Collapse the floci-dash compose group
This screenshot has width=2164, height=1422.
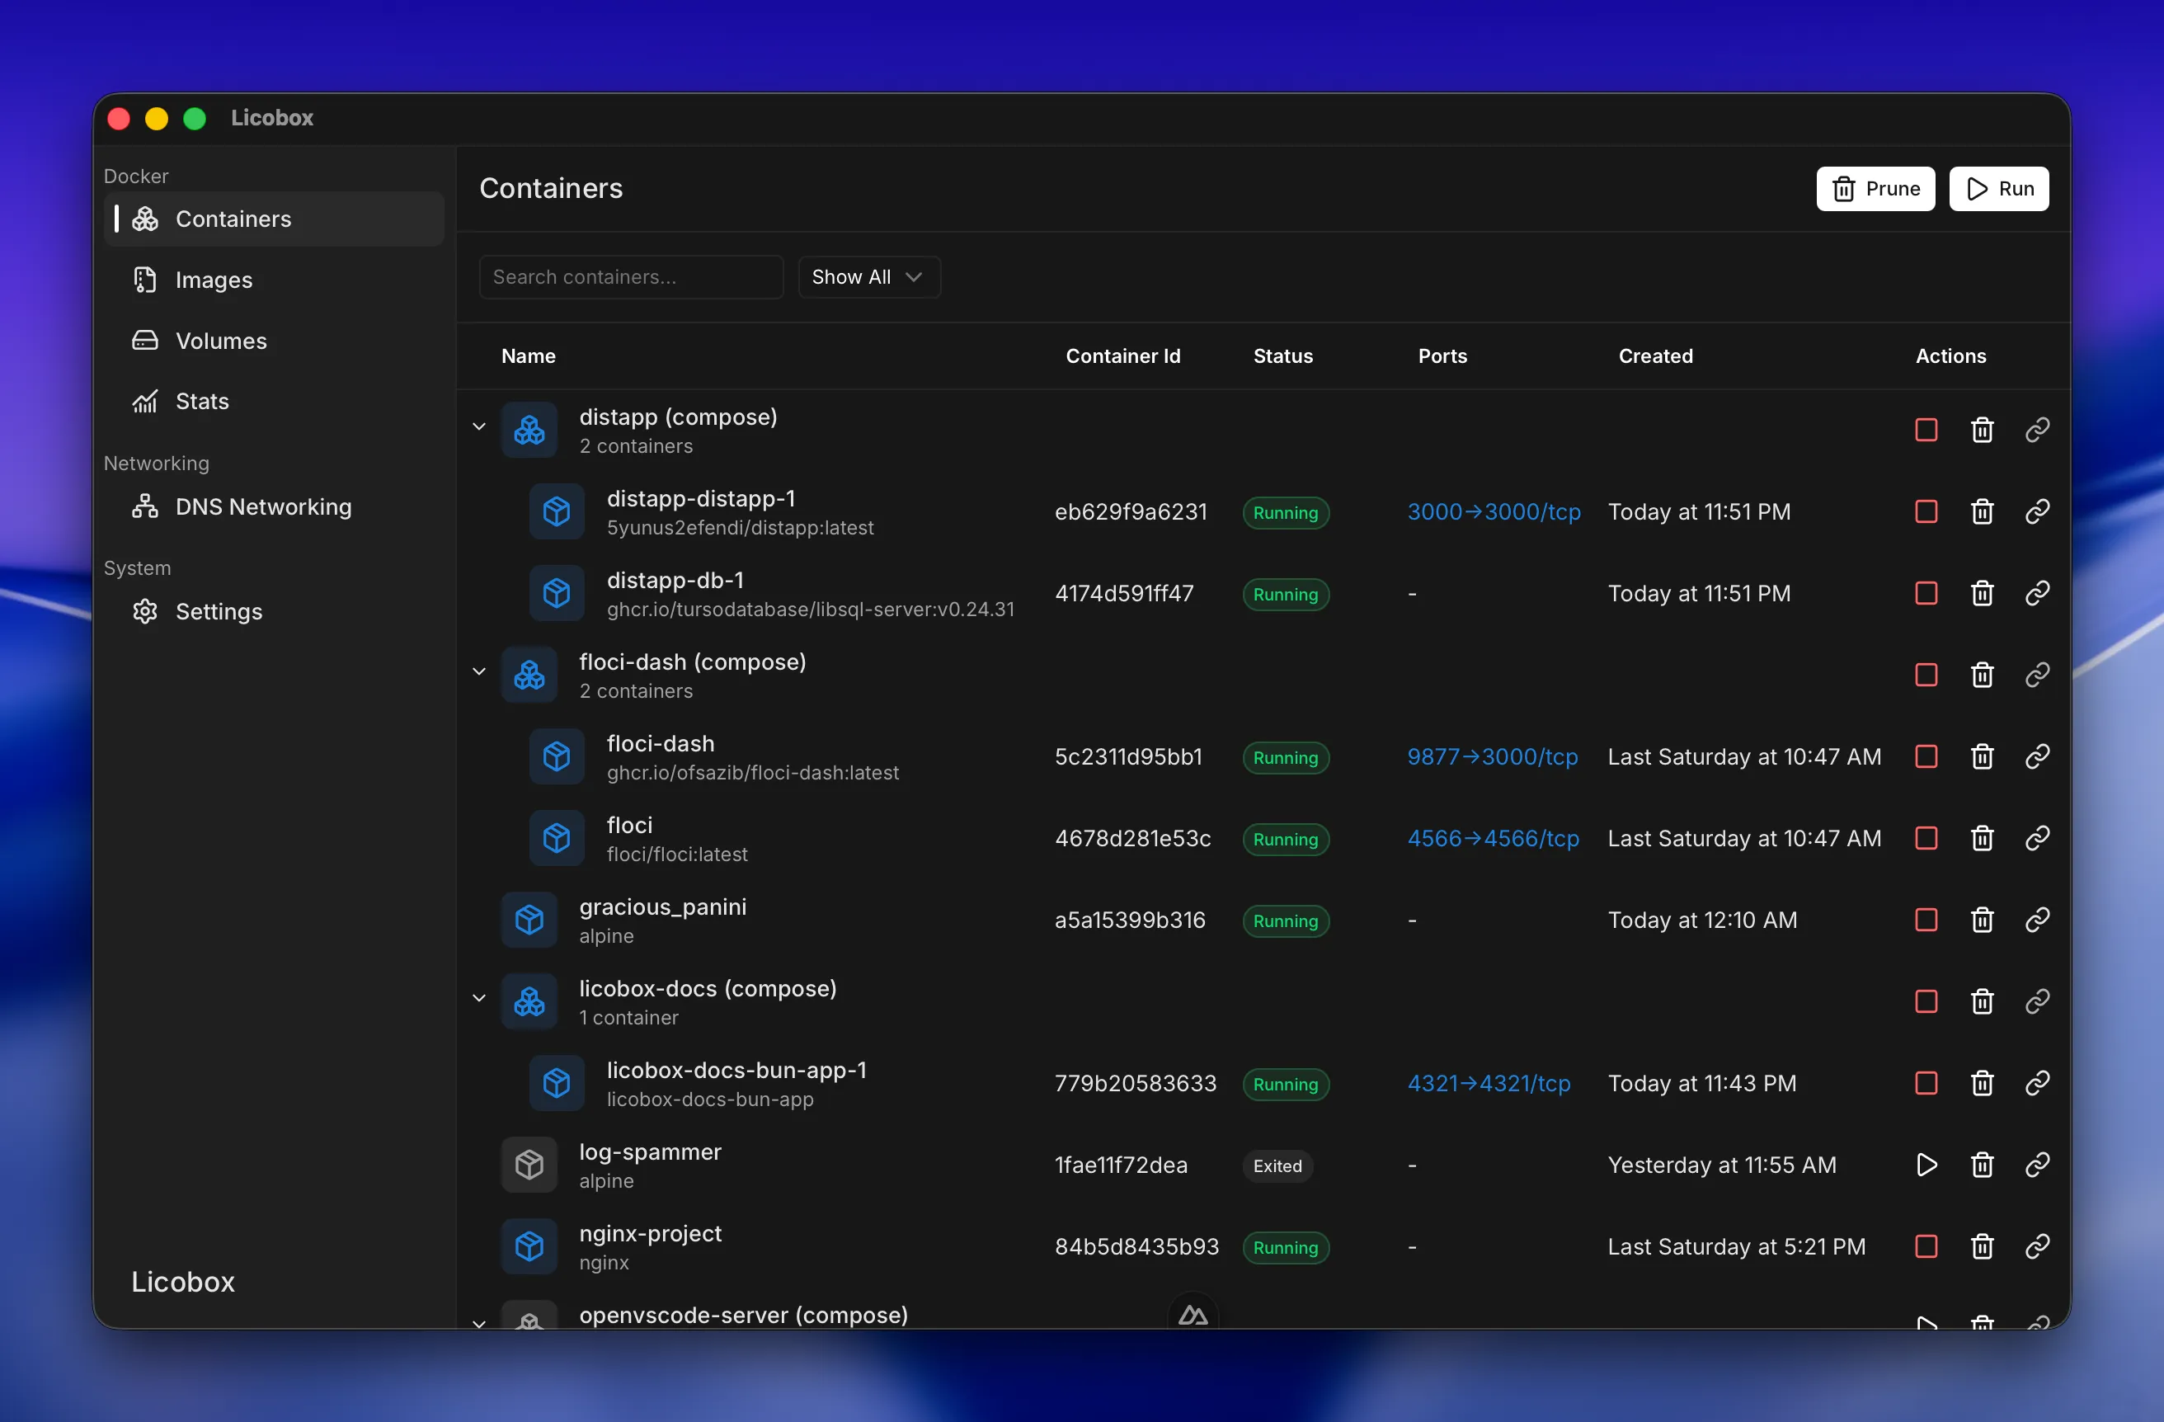click(x=479, y=672)
